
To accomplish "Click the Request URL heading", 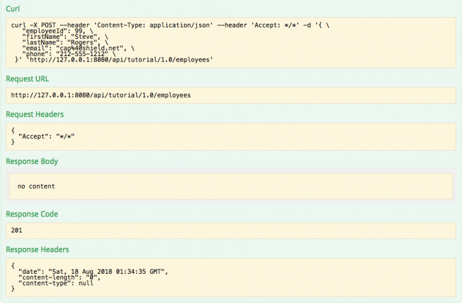I will click(27, 79).
